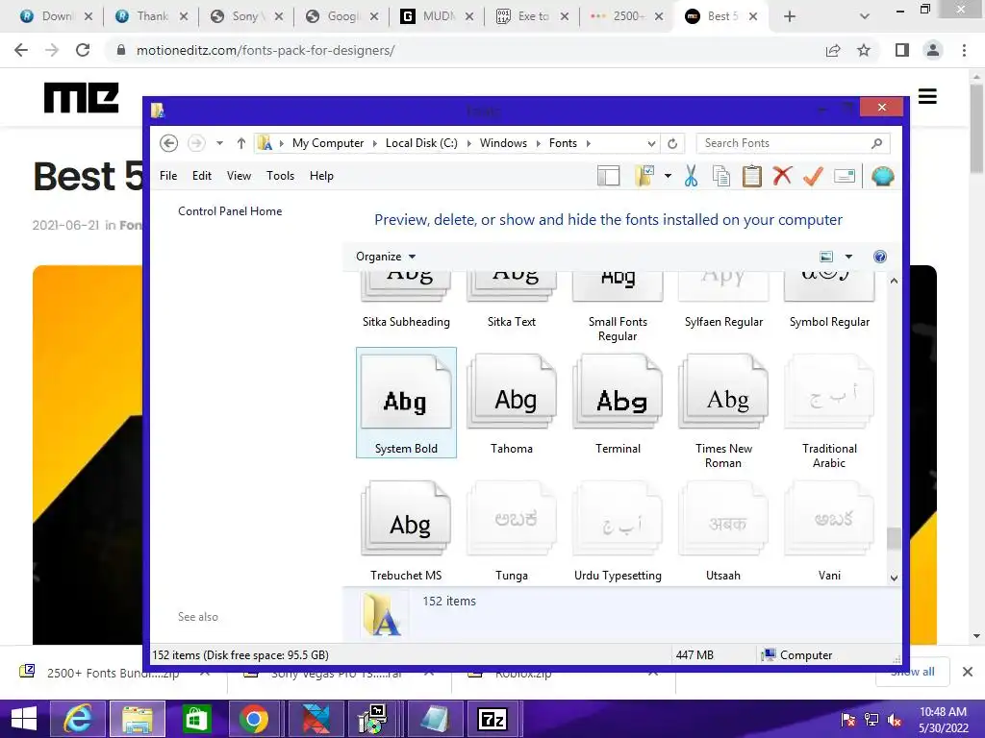Open Control Panel Home link
Viewport: 985px width, 738px height.
click(x=230, y=210)
